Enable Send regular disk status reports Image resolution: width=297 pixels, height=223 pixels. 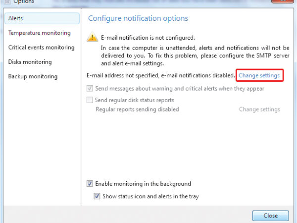point(90,100)
